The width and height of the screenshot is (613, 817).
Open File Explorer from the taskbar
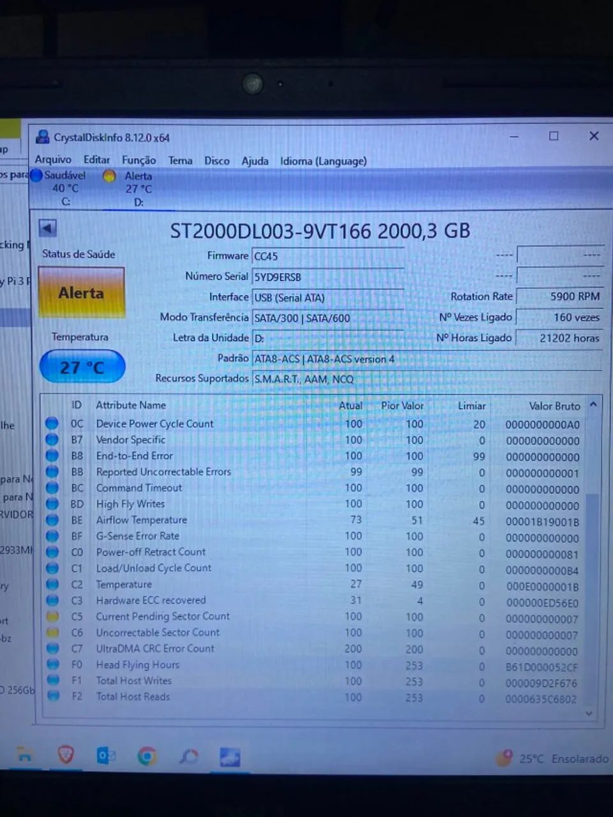point(24,755)
